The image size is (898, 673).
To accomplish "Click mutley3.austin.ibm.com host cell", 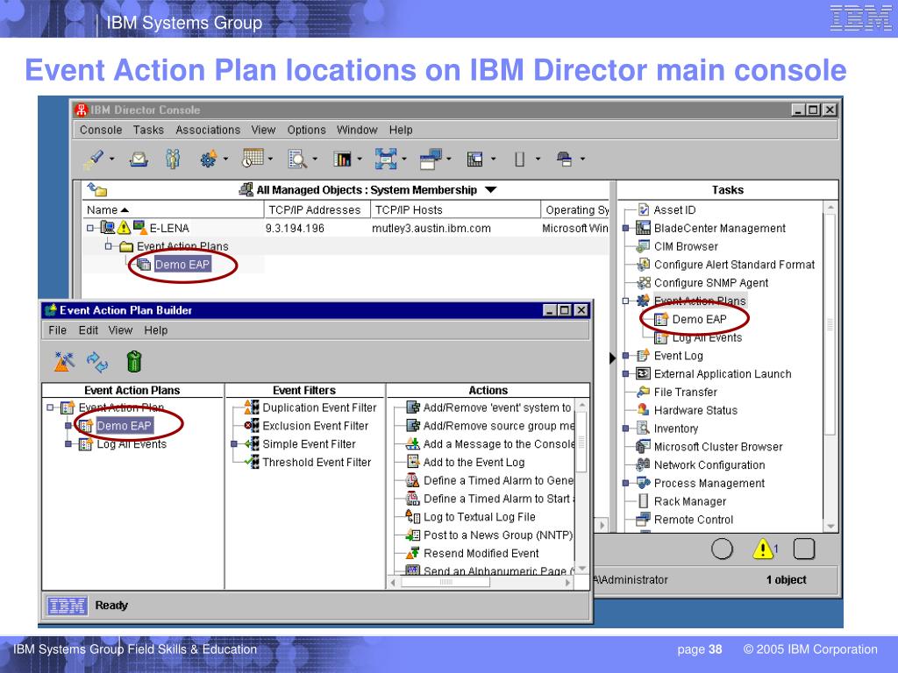I will (x=431, y=229).
